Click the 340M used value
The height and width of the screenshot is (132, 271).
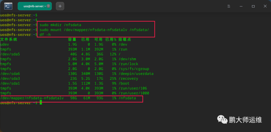click(85, 74)
